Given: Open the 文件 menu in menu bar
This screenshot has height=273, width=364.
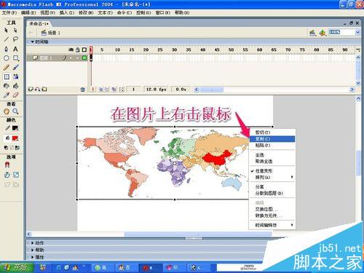Looking at the screenshot, I should (9, 12).
